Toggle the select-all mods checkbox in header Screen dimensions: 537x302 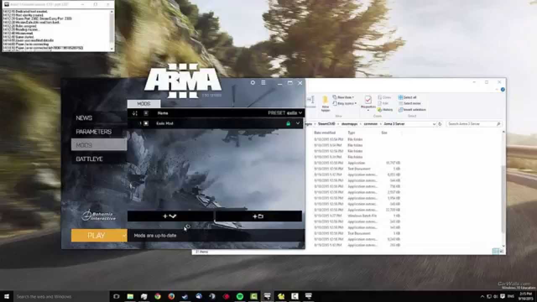tap(146, 113)
